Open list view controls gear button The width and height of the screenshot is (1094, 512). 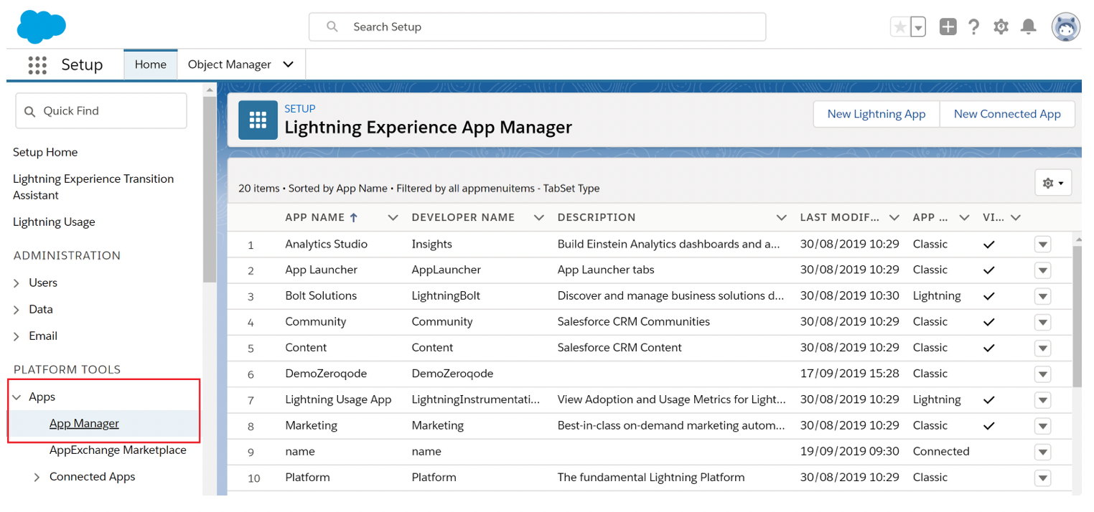tap(1053, 183)
